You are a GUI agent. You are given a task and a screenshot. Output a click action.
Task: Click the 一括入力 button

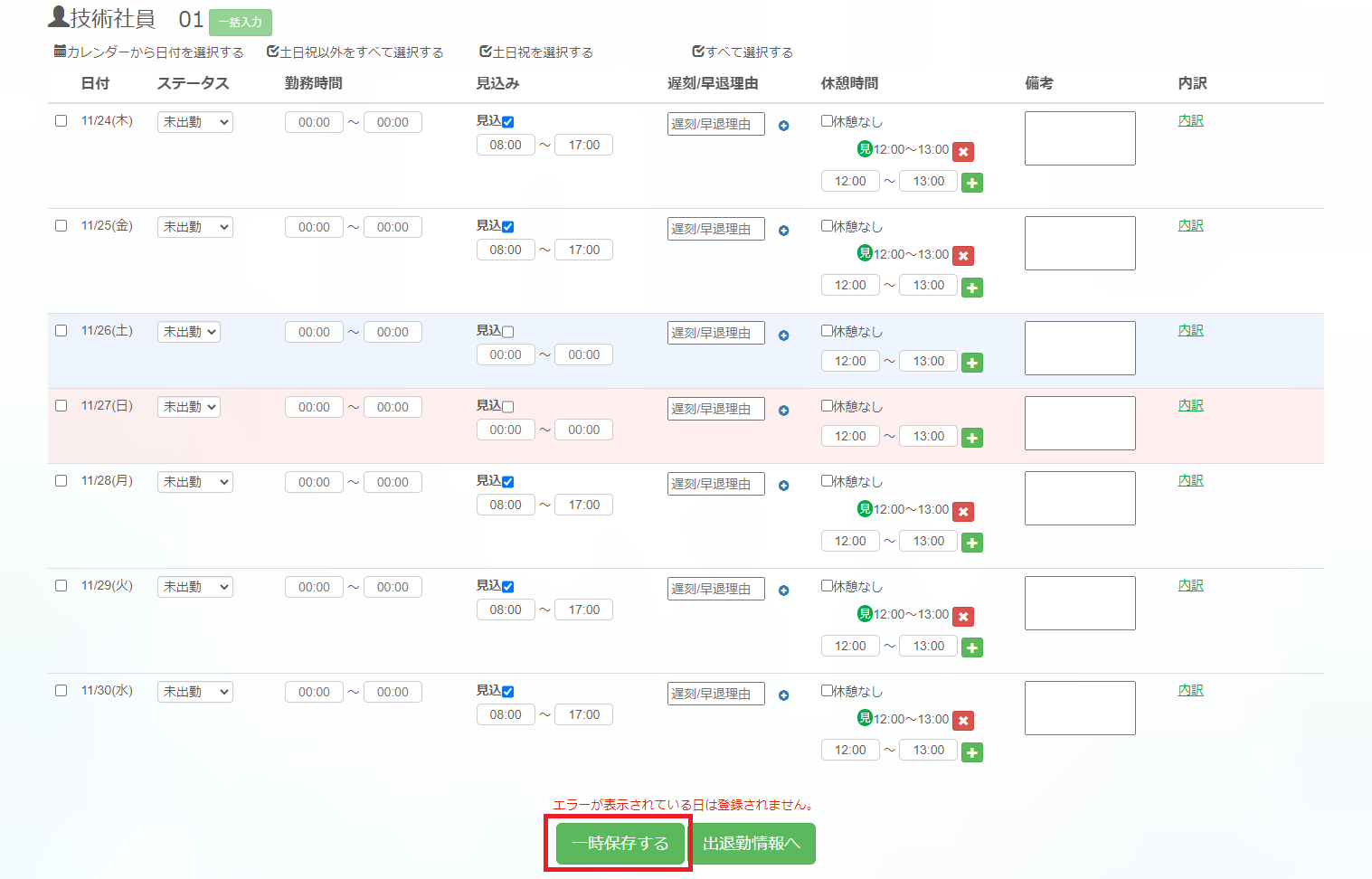coord(241,22)
